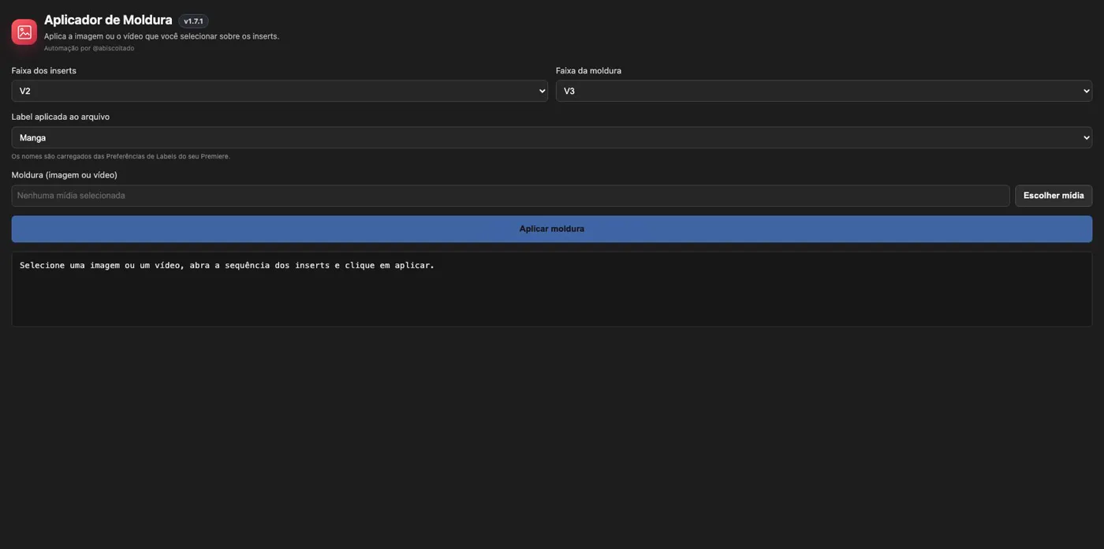Click the Faixa dos inserts label

44,70
